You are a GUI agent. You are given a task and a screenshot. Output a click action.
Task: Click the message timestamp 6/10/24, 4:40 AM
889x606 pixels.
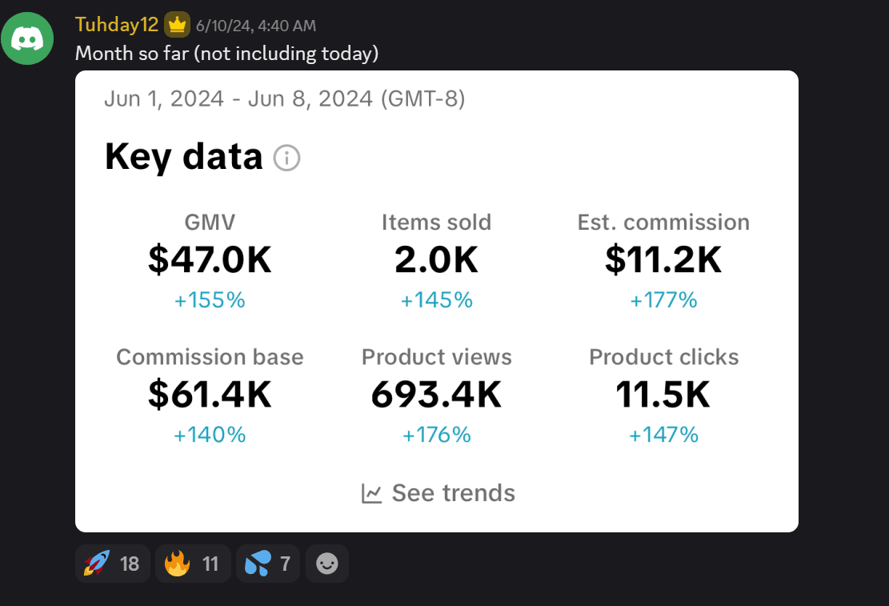click(255, 26)
